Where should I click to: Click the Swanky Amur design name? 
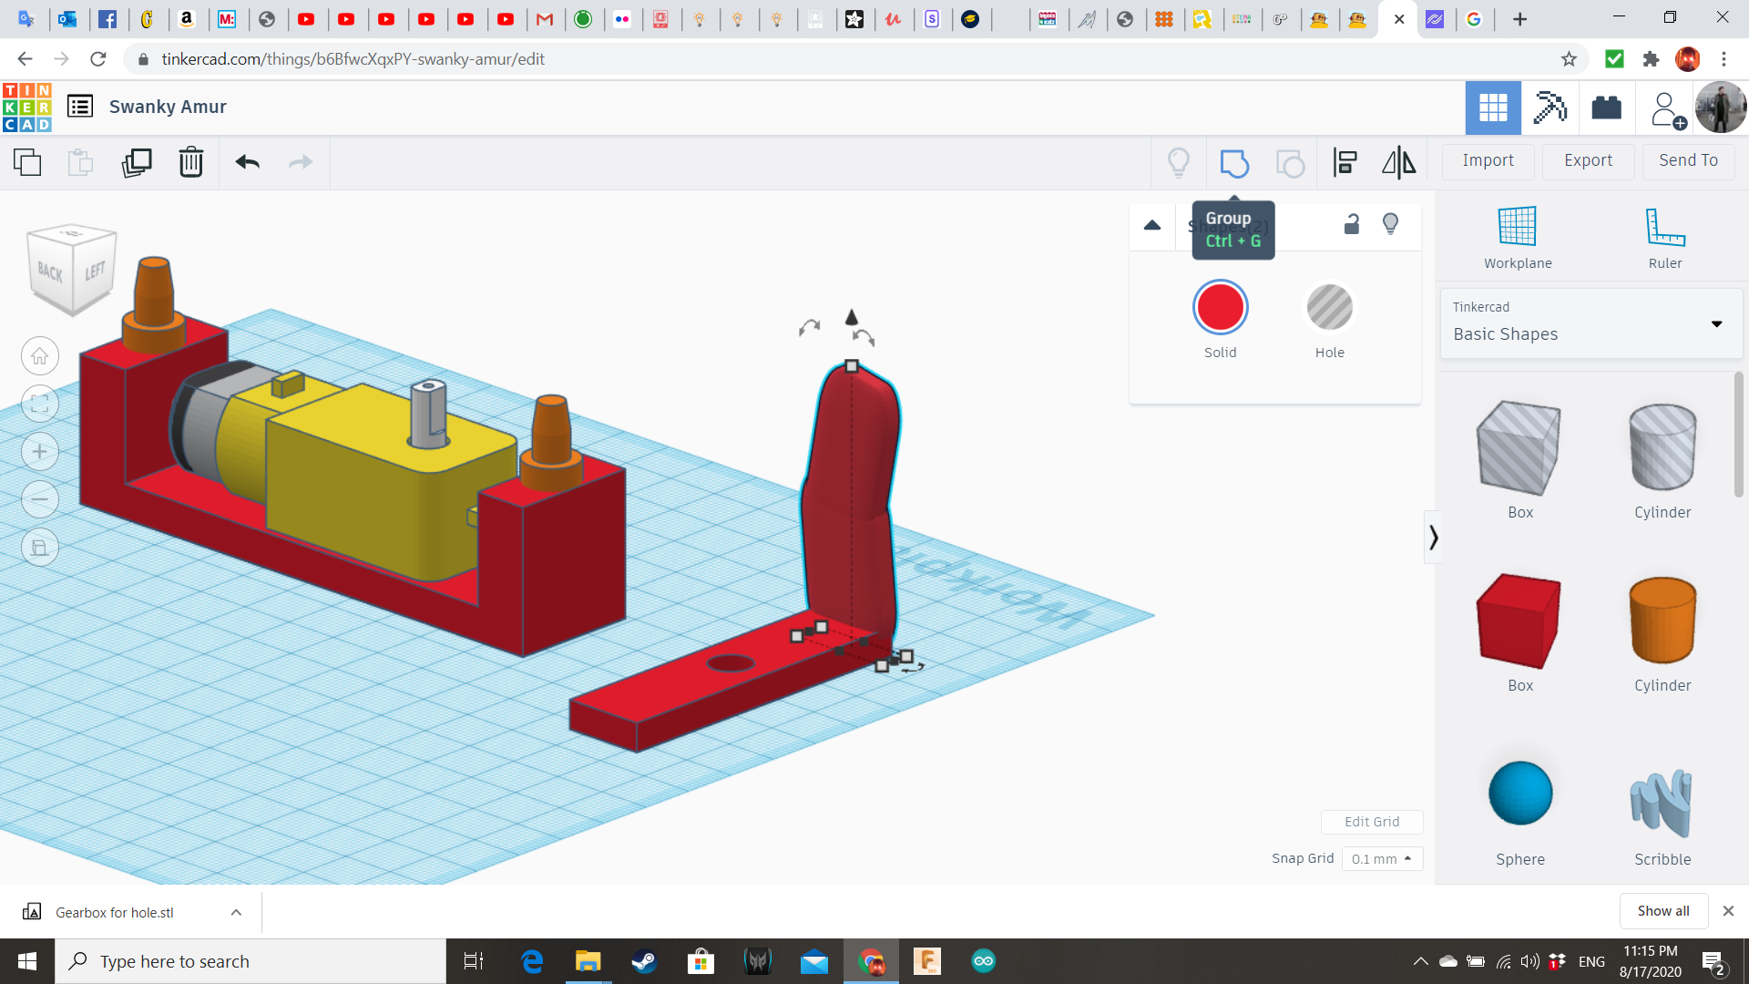[x=168, y=107]
